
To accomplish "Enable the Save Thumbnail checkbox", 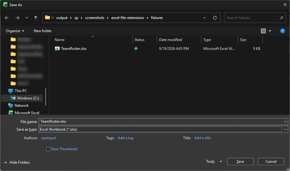I will click(x=48, y=149).
